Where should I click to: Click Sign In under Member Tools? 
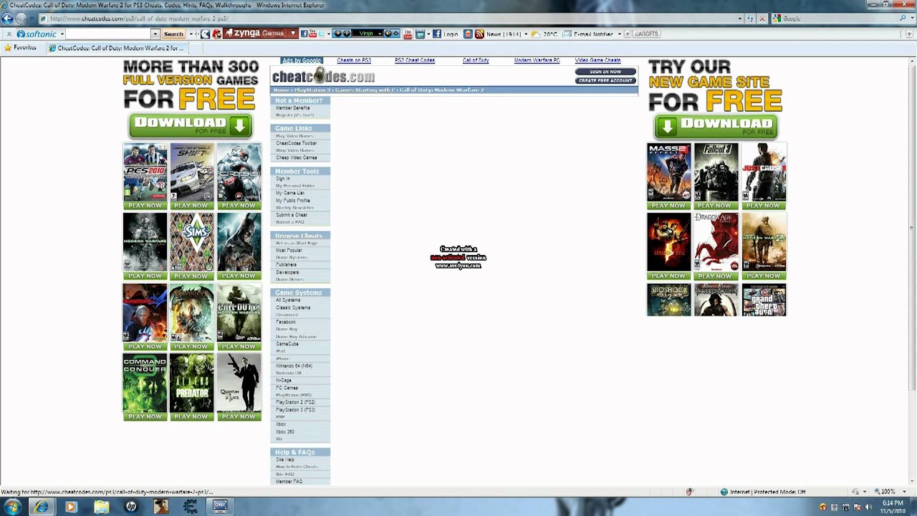(282, 178)
